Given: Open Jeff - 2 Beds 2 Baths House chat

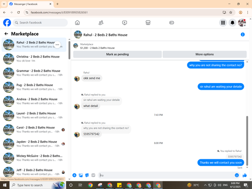Looking at the screenshot, I should 34,172.
